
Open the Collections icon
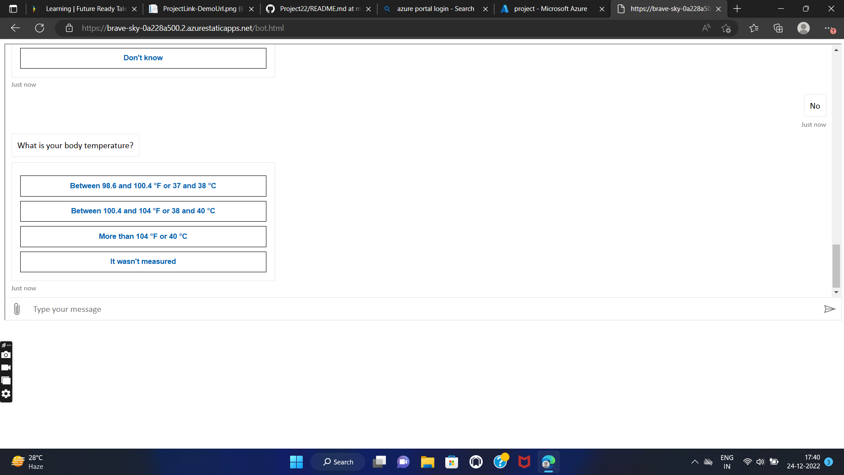[778, 28]
